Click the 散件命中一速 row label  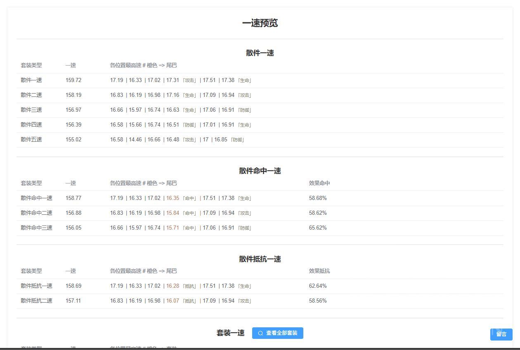[36, 198]
